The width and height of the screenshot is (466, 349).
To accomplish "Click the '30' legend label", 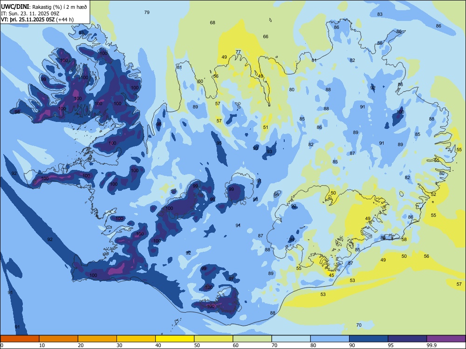I will [x=119, y=345].
